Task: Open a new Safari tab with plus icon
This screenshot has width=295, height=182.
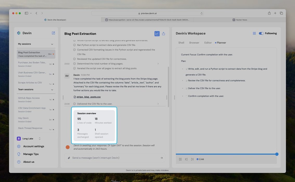Action: click(275, 13)
